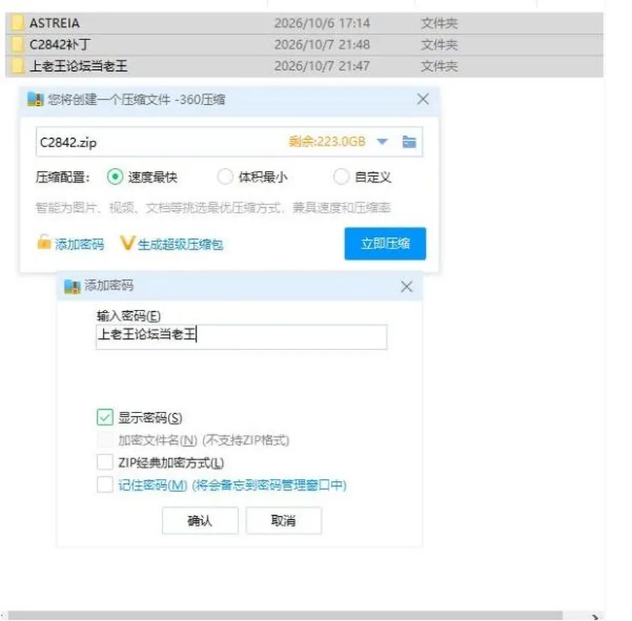Click the 压缩配置 label

pos(63,177)
